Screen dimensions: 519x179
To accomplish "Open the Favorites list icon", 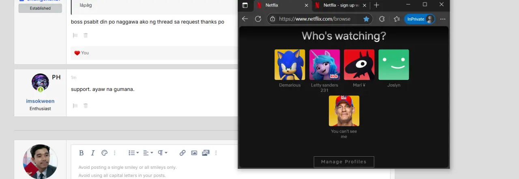I will (397, 19).
